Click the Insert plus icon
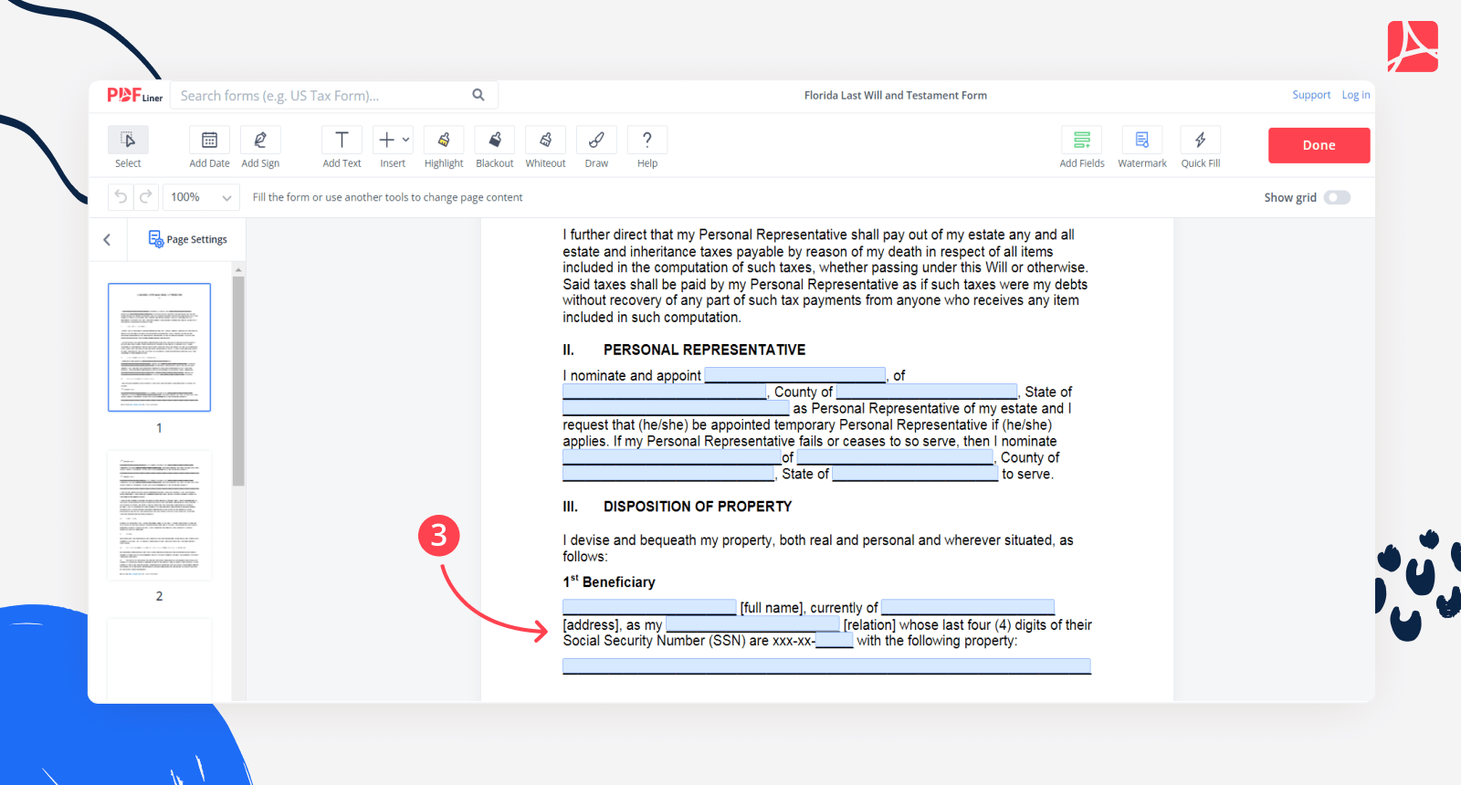1461x785 pixels. coord(387,140)
